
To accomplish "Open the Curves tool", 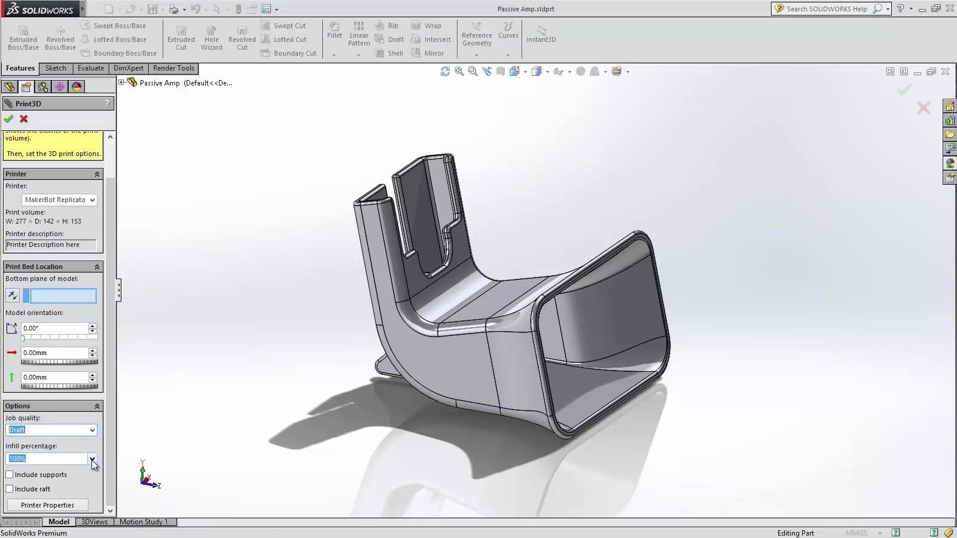I will (508, 30).
